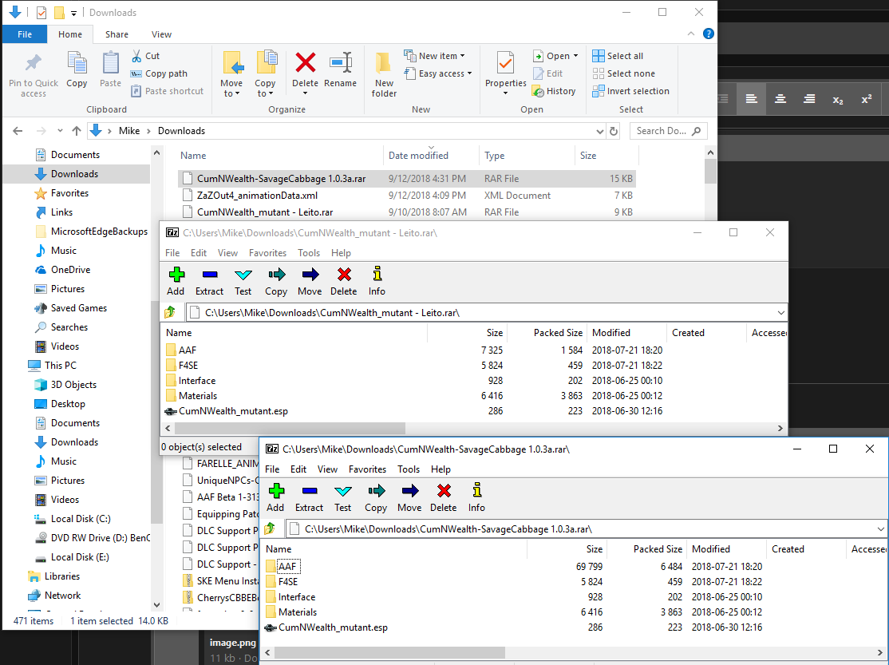The width and height of the screenshot is (889, 665).
Task: Click Extract icon in SavageCabbage 7-Zip window
Action: (x=310, y=491)
